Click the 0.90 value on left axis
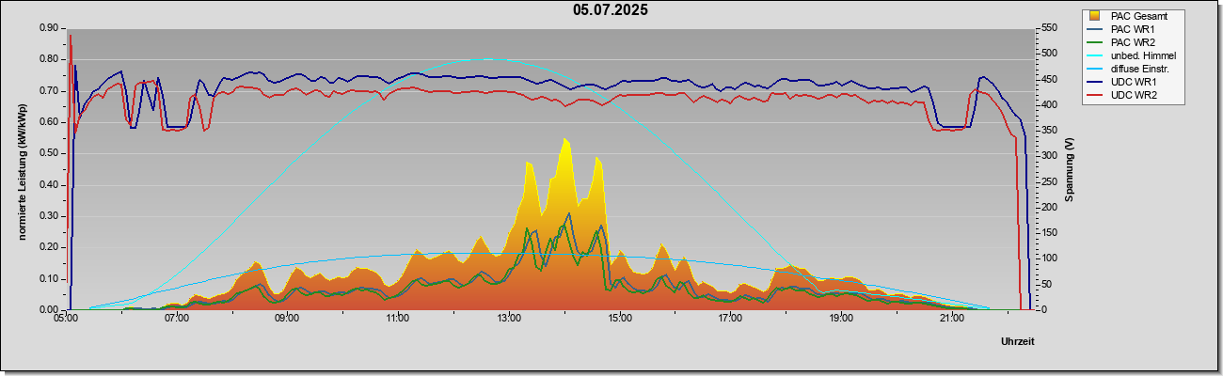 [x=50, y=28]
